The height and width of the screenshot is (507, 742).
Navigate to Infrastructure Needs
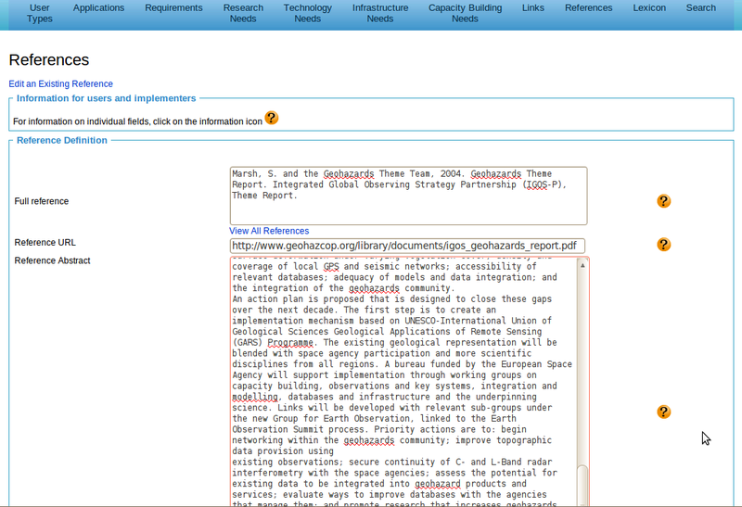(x=379, y=13)
